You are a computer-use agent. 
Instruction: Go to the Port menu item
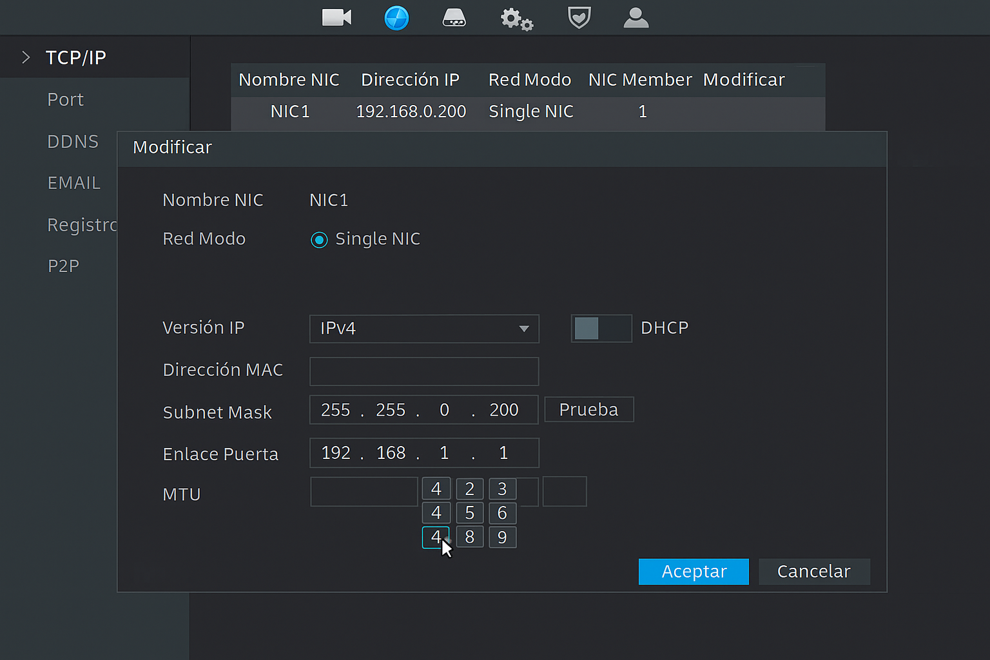(65, 100)
